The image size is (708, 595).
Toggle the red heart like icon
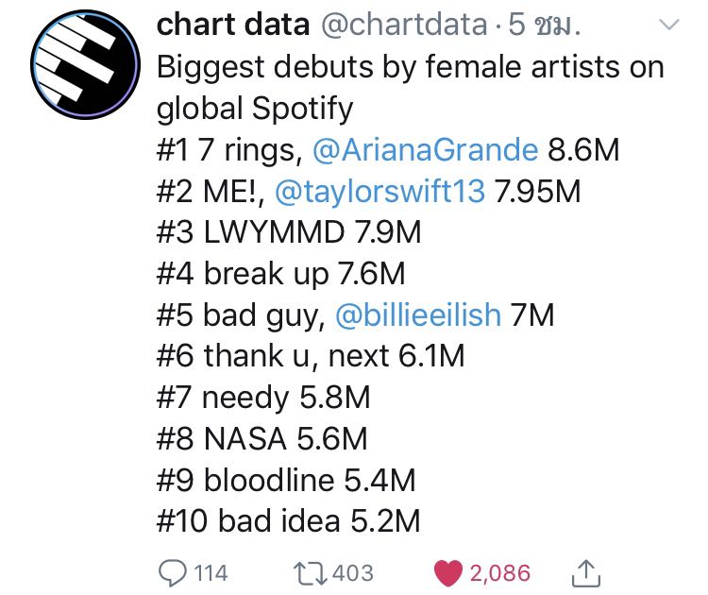[x=447, y=573]
